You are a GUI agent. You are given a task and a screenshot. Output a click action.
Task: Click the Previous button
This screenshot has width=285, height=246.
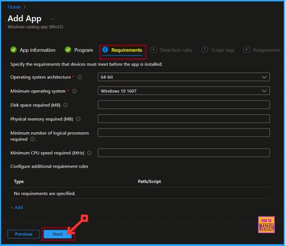[23, 234]
